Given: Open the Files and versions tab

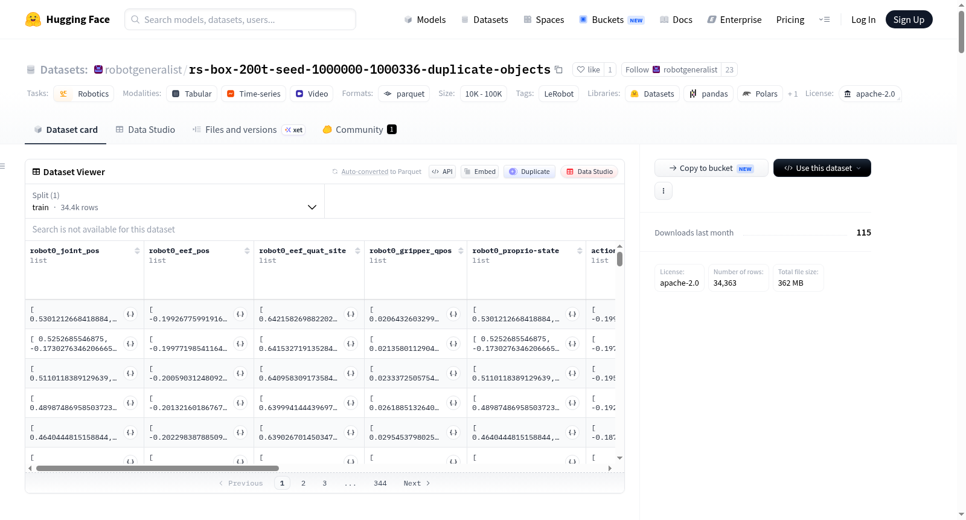Looking at the screenshot, I should 248,129.
